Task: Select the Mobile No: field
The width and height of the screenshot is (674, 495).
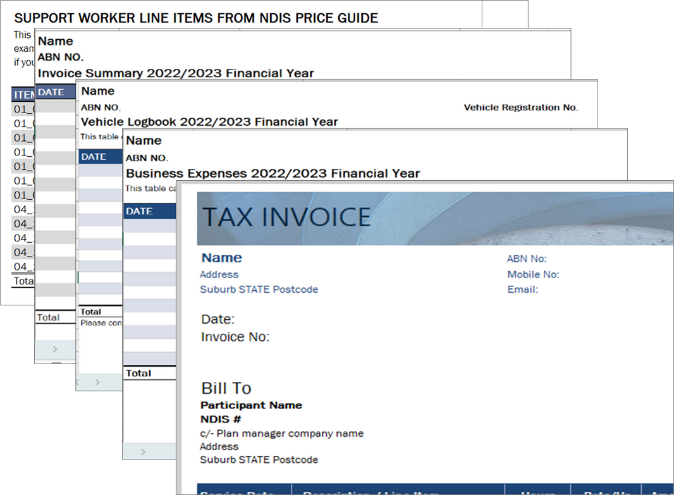Action: coord(533,274)
